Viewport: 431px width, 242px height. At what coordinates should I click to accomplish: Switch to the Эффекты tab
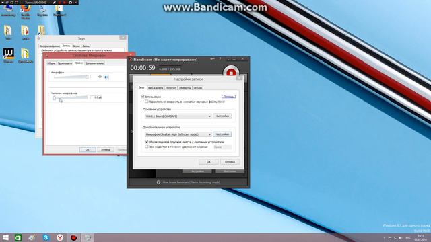tap(185, 88)
